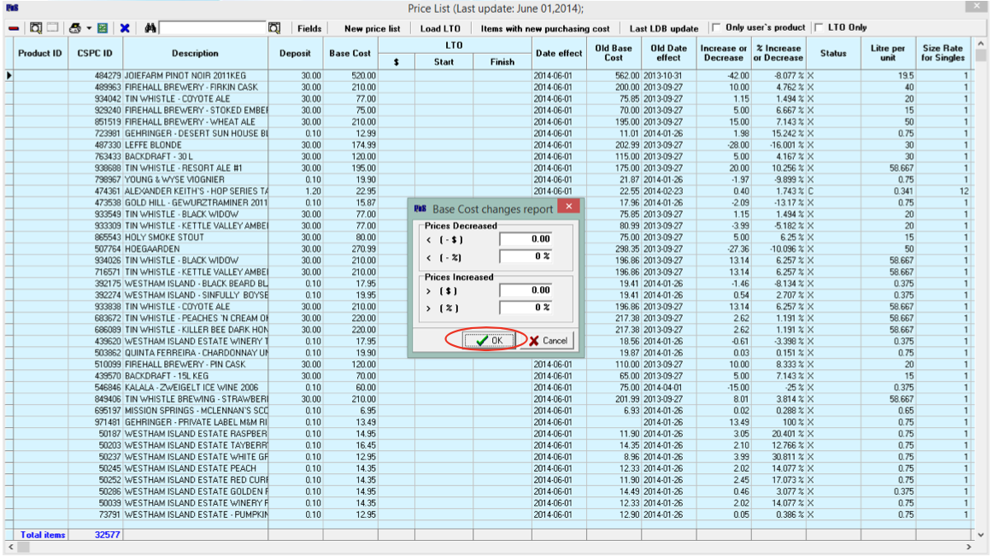The image size is (993, 557).
Task: Click CSPC ID 73791 cell
Action: [96, 514]
